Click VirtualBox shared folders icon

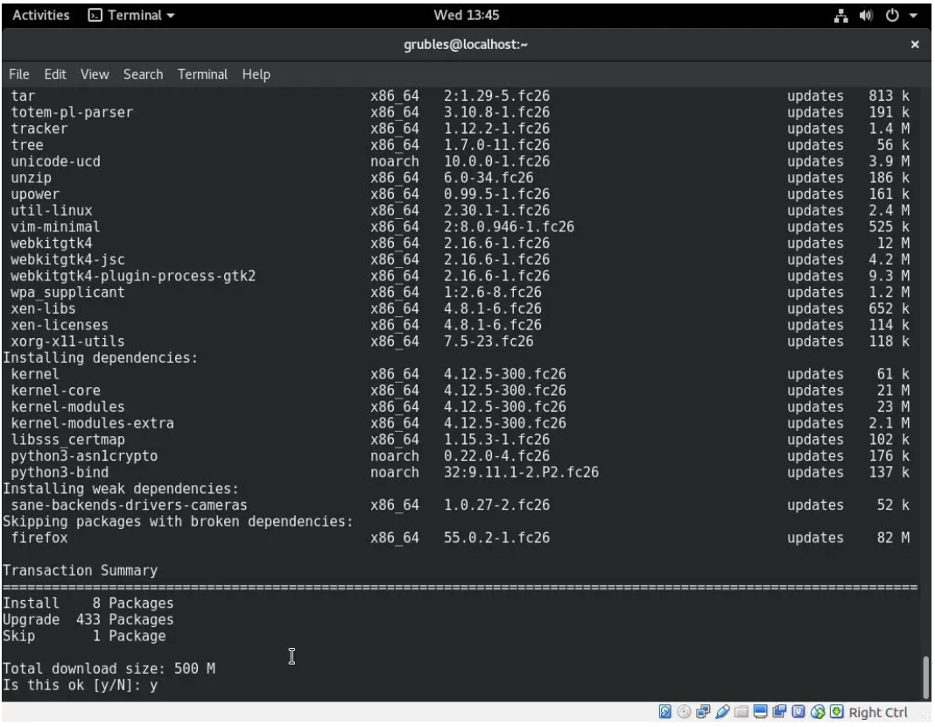click(742, 712)
